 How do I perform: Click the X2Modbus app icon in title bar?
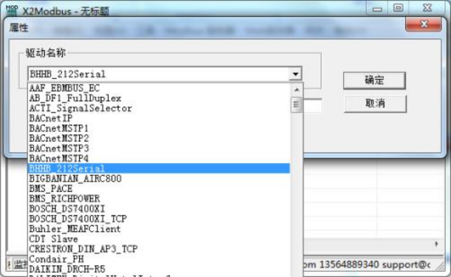[x=11, y=11]
